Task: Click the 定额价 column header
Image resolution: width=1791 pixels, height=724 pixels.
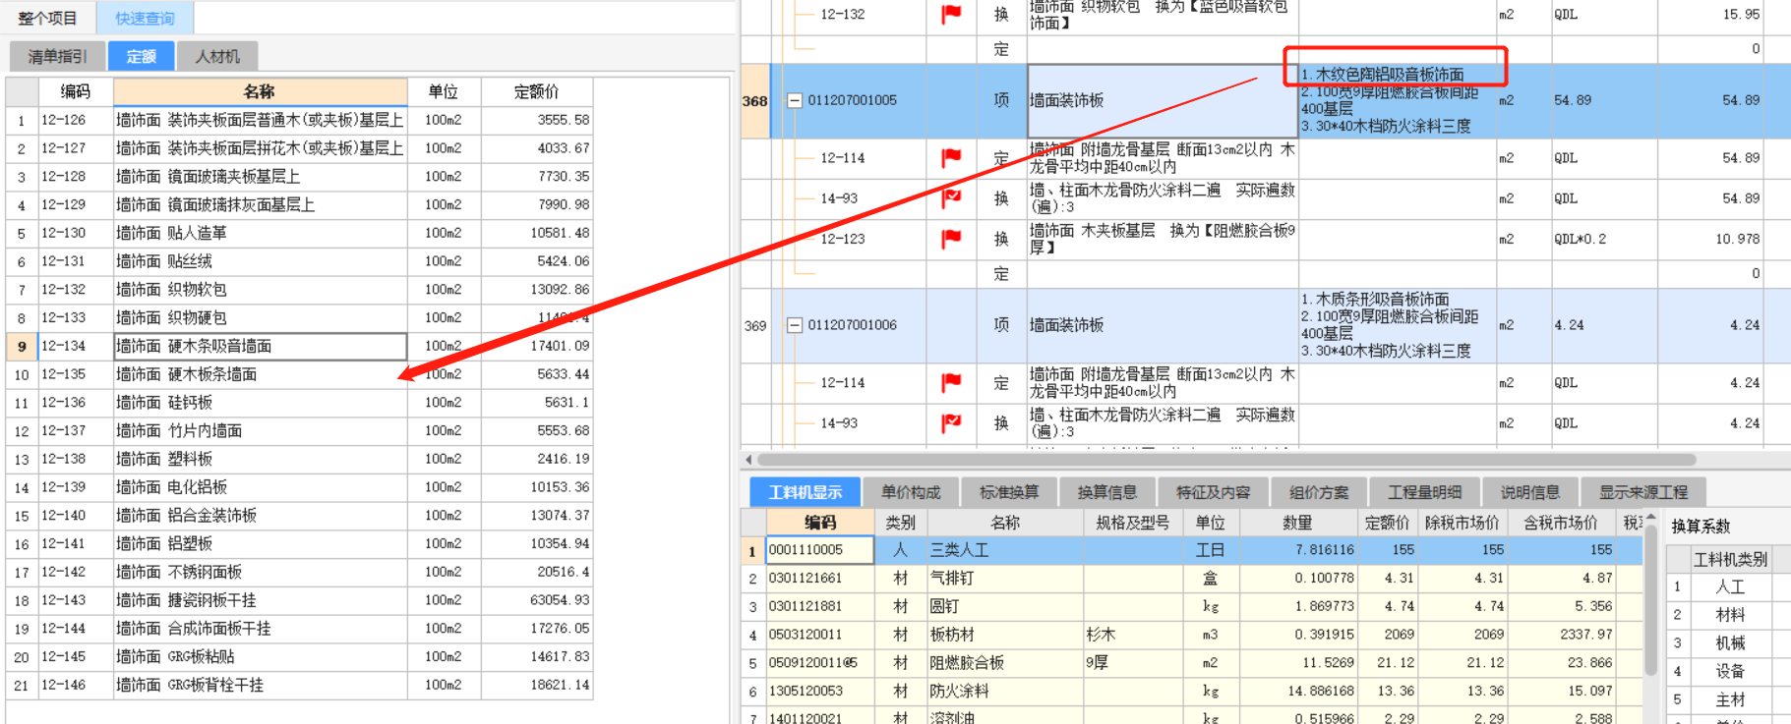Action: (x=536, y=91)
